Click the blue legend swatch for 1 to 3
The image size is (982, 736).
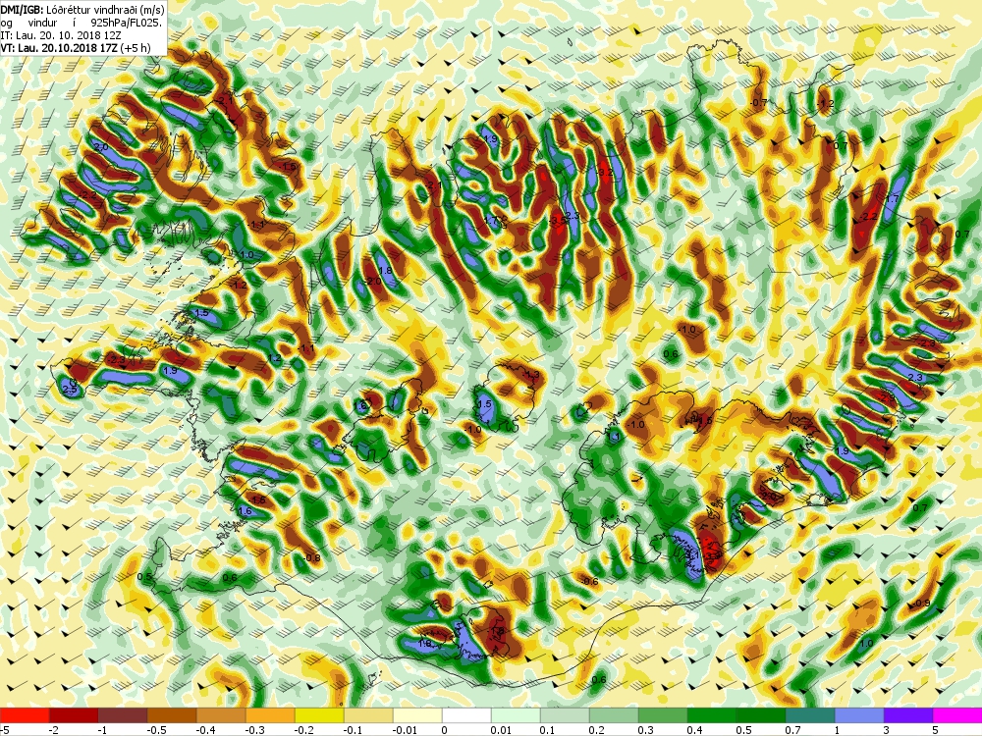pos(859,715)
